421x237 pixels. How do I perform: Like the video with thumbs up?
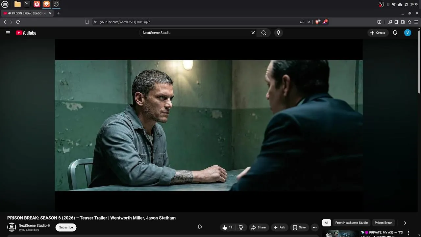click(227, 227)
